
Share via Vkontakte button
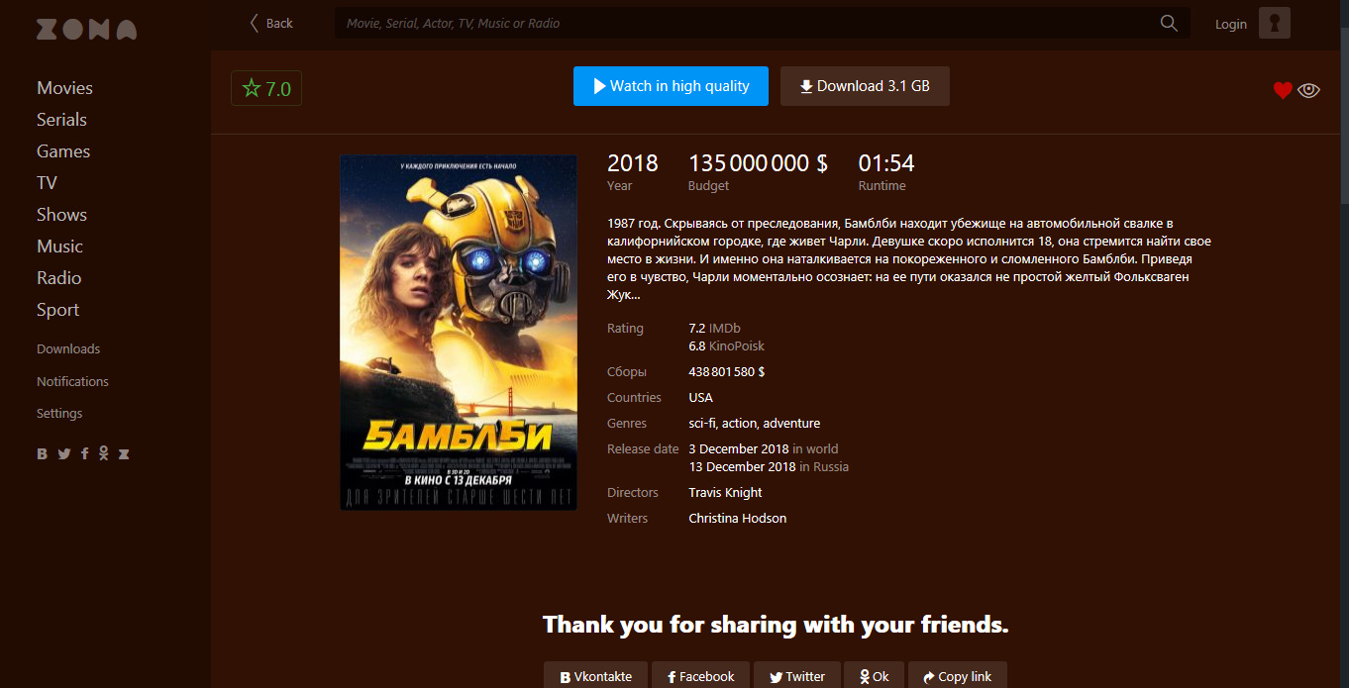point(595,676)
